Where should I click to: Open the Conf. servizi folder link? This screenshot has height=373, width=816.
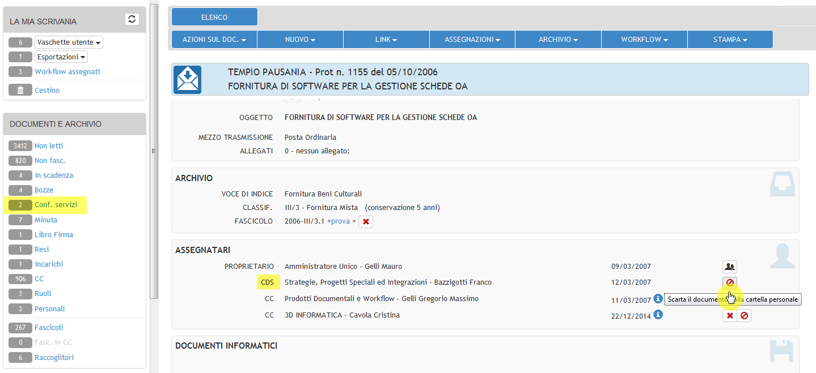pos(56,205)
